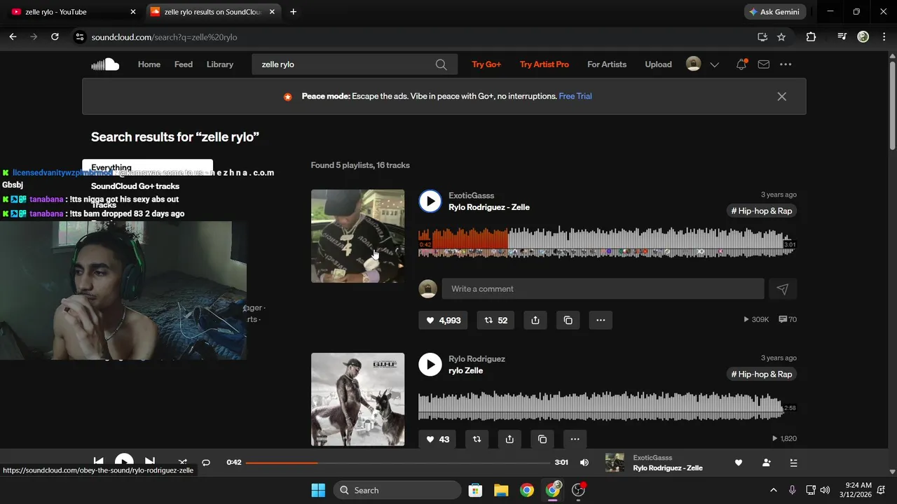Share the rylo Zelle track
The image size is (897, 504).
509,439
